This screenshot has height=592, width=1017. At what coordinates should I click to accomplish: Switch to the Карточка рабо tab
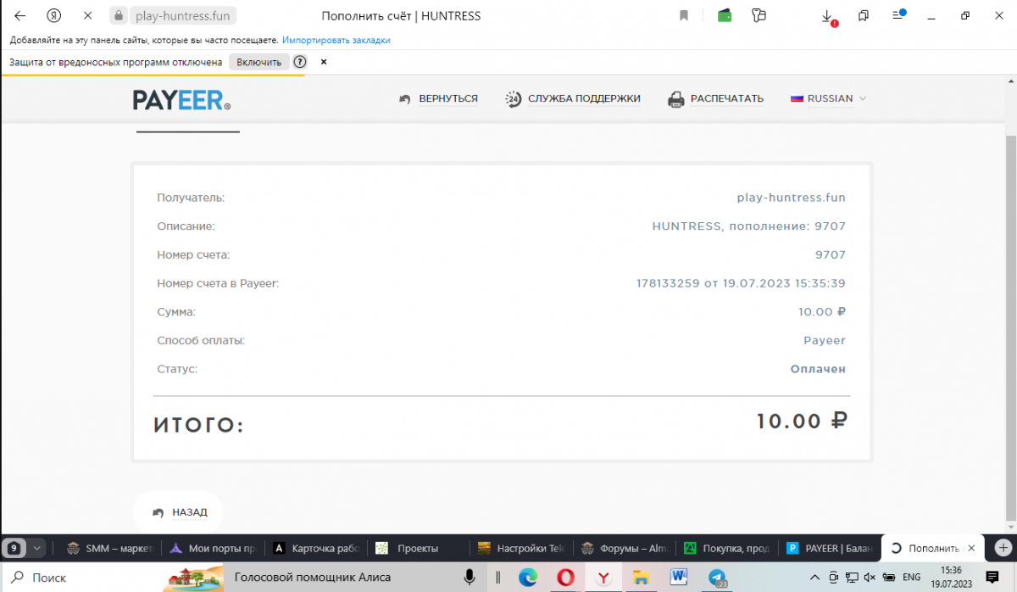click(316, 548)
